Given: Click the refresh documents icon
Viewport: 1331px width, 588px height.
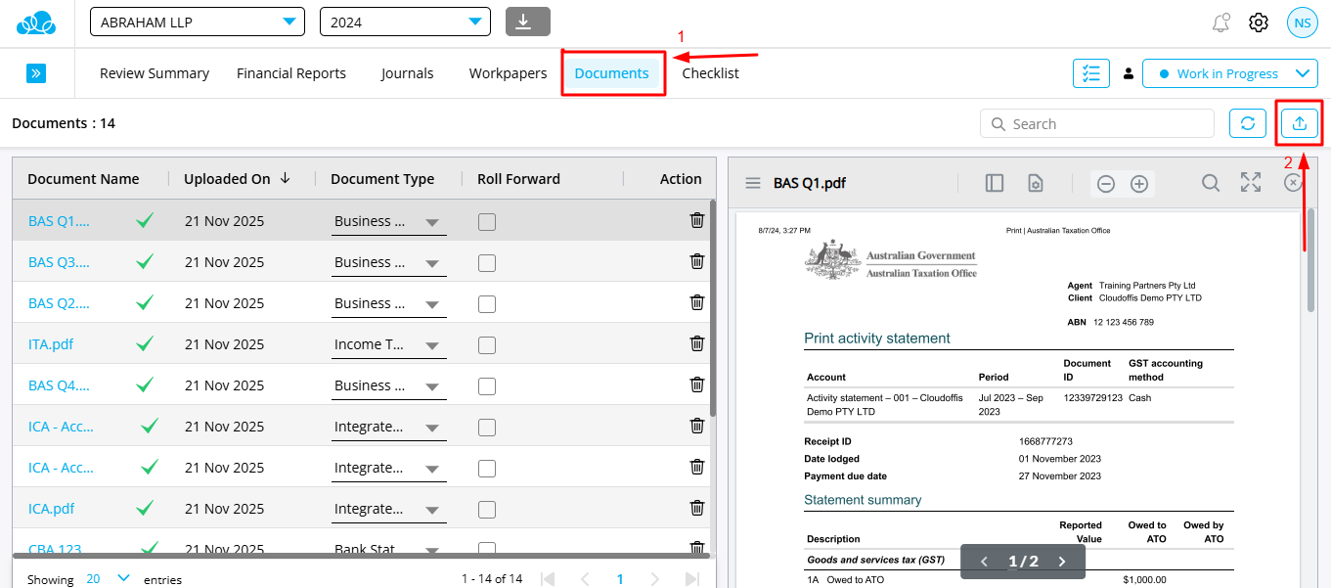Looking at the screenshot, I should pos(1248,123).
